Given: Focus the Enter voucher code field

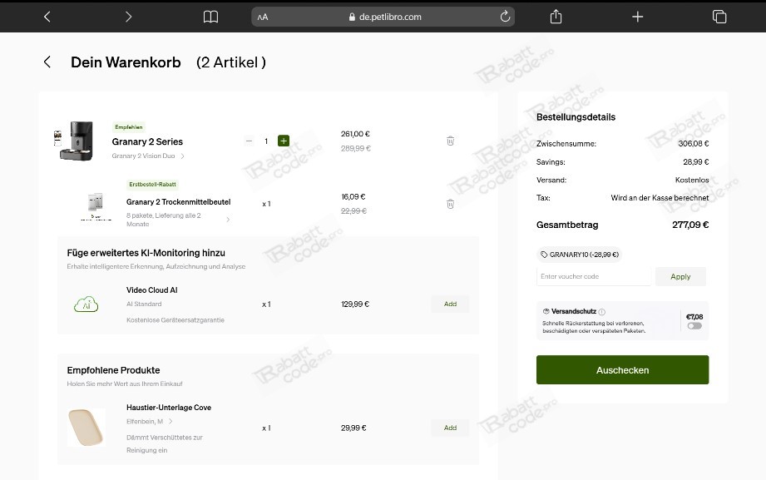Looking at the screenshot, I should (x=594, y=276).
